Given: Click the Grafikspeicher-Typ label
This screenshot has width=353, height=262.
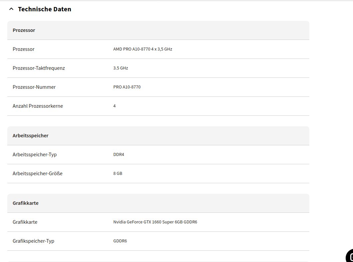Looking at the screenshot, I should click(33, 241).
